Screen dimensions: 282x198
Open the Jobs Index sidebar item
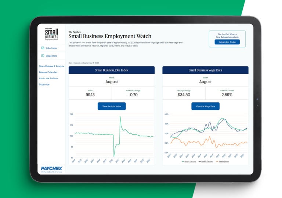pos(51,48)
